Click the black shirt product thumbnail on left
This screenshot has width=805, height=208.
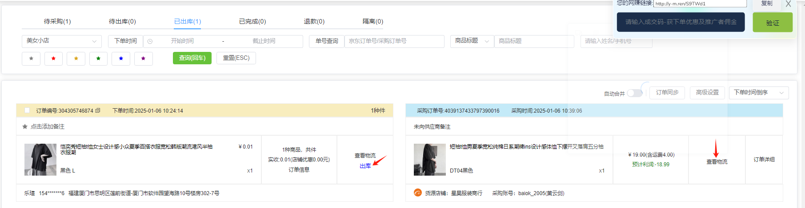(x=40, y=160)
